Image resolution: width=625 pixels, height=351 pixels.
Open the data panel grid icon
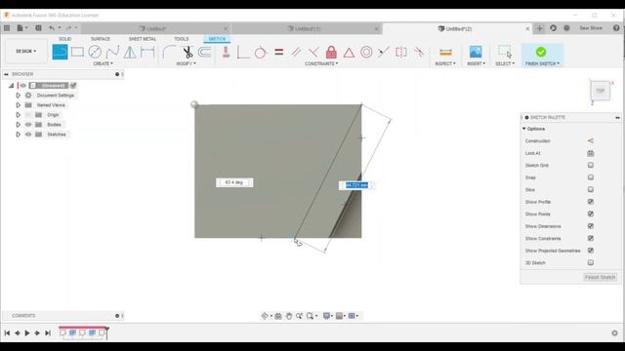pos(7,28)
